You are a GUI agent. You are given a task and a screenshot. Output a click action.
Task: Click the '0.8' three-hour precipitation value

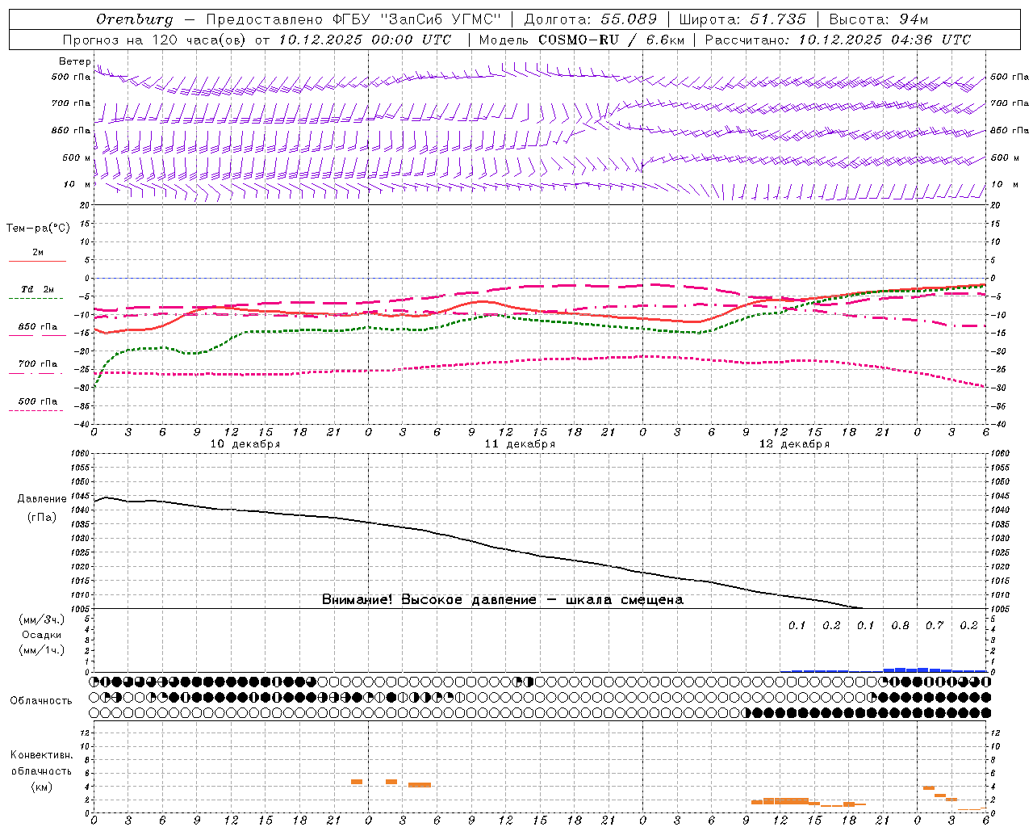click(x=900, y=626)
